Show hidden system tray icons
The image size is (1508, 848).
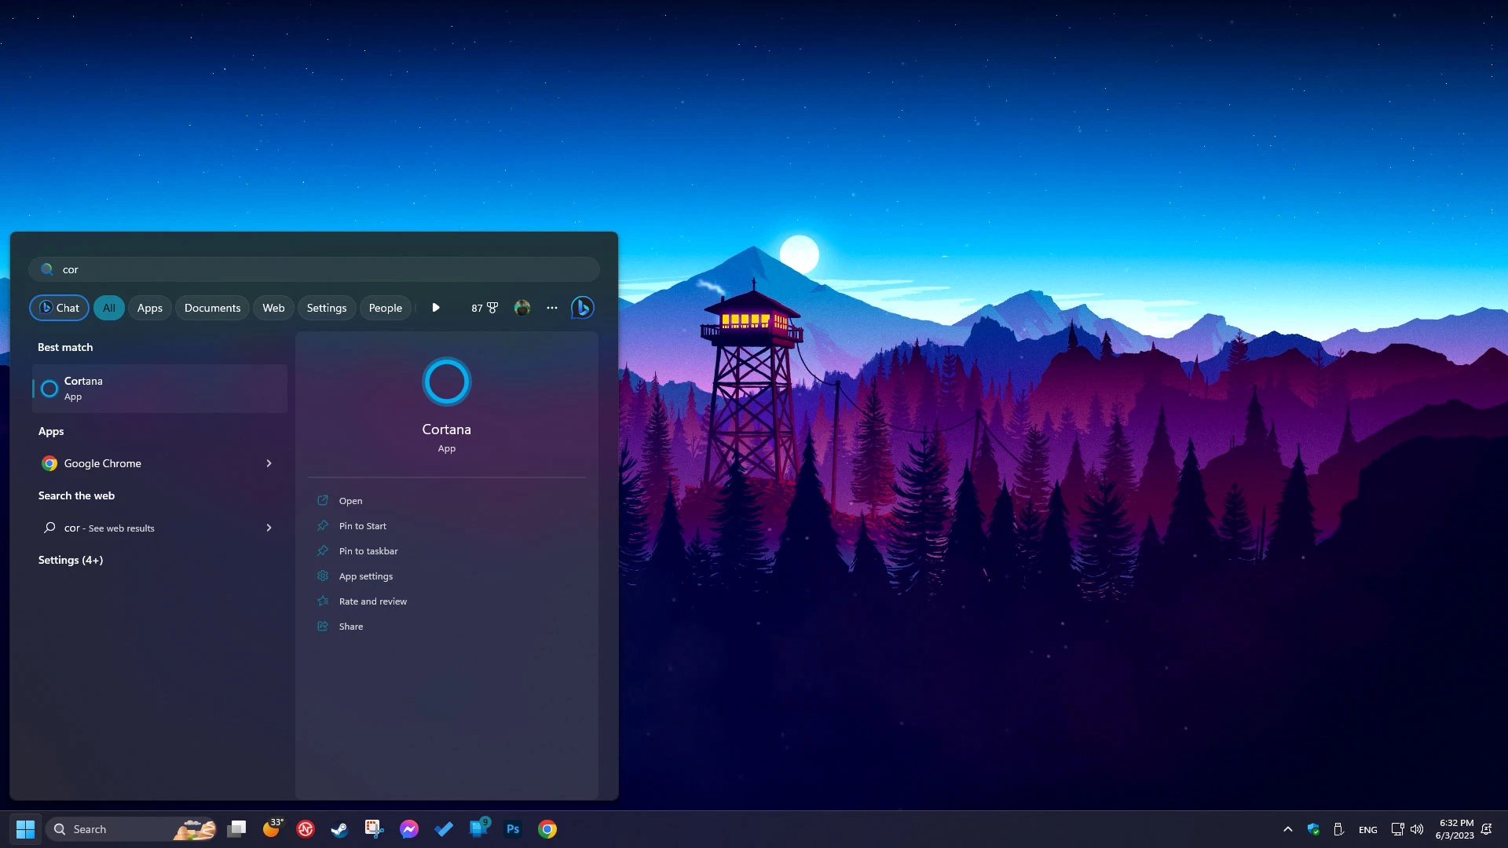(x=1288, y=829)
